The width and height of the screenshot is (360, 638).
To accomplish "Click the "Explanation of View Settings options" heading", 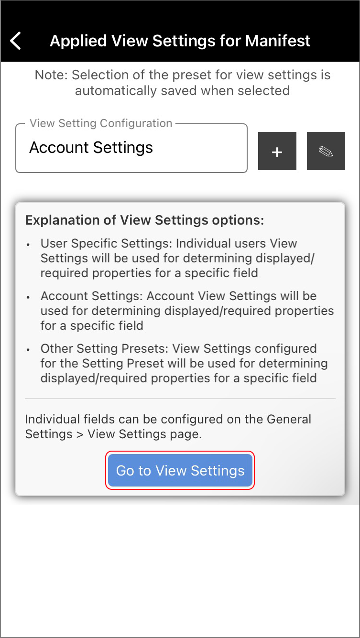I will pyautogui.click(x=144, y=220).
